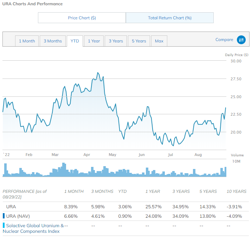This screenshot has width=252, height=237.
Task: Click the blue Compare swap-arrows icon
Action: pyautogui.click(x=241, y=40)
